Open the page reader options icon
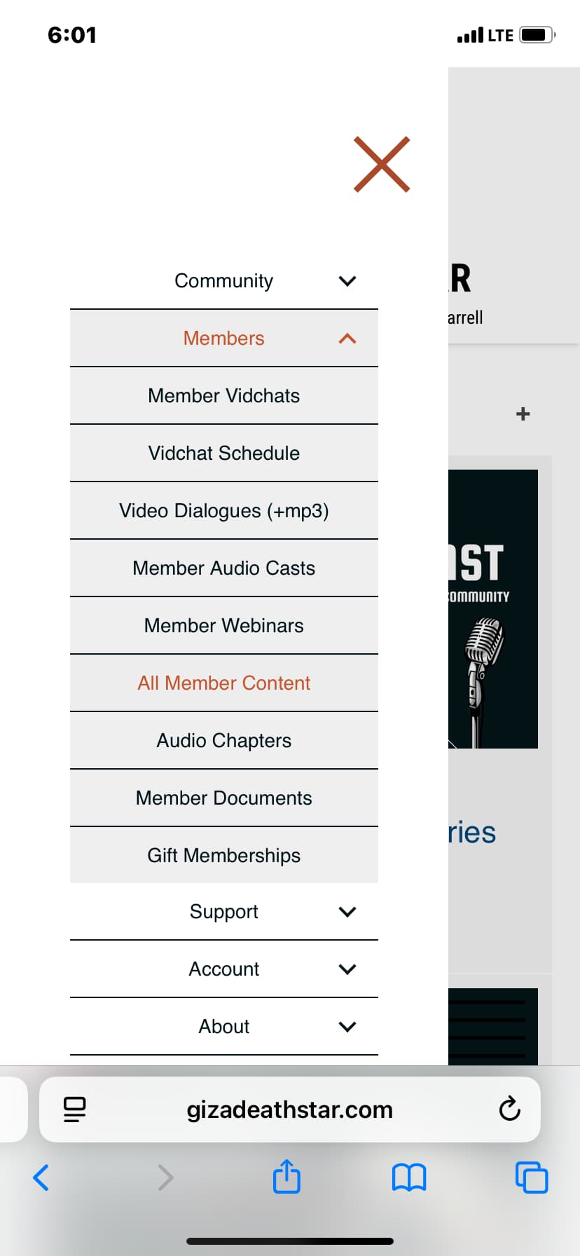This screenshot has width=580, height=1256. pyautogui.click(x=74, y=1110)
